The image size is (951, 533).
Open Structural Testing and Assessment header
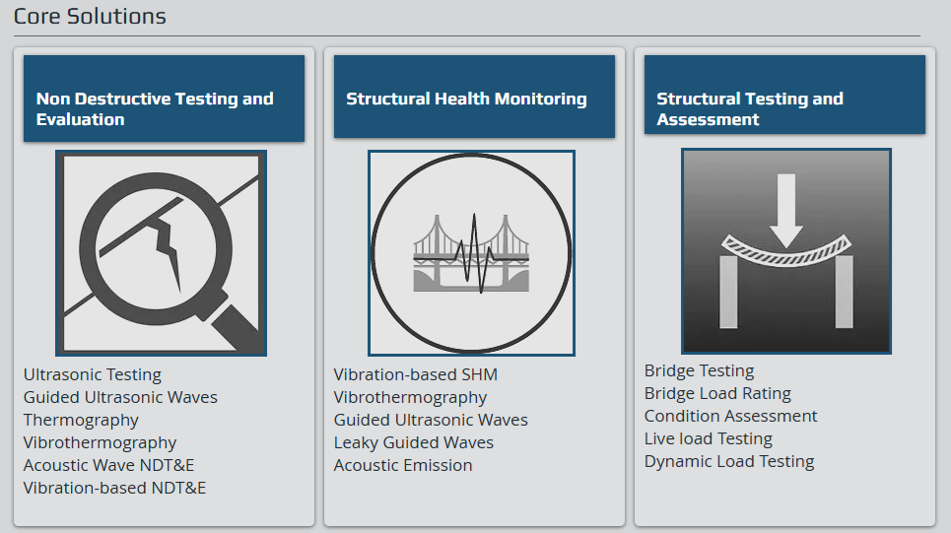coord(784,95)
